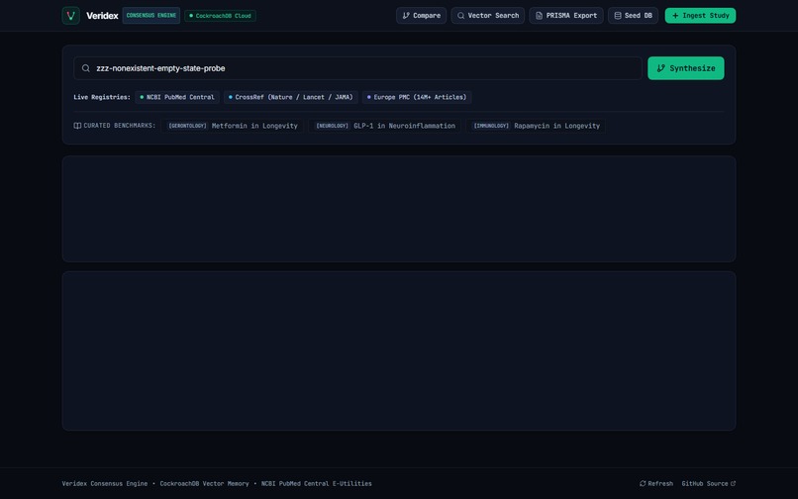Click footer text CockroachDB Vector Memory
Image resolution: width=798 pixels, height=499 pixels.
click(205, 484)
